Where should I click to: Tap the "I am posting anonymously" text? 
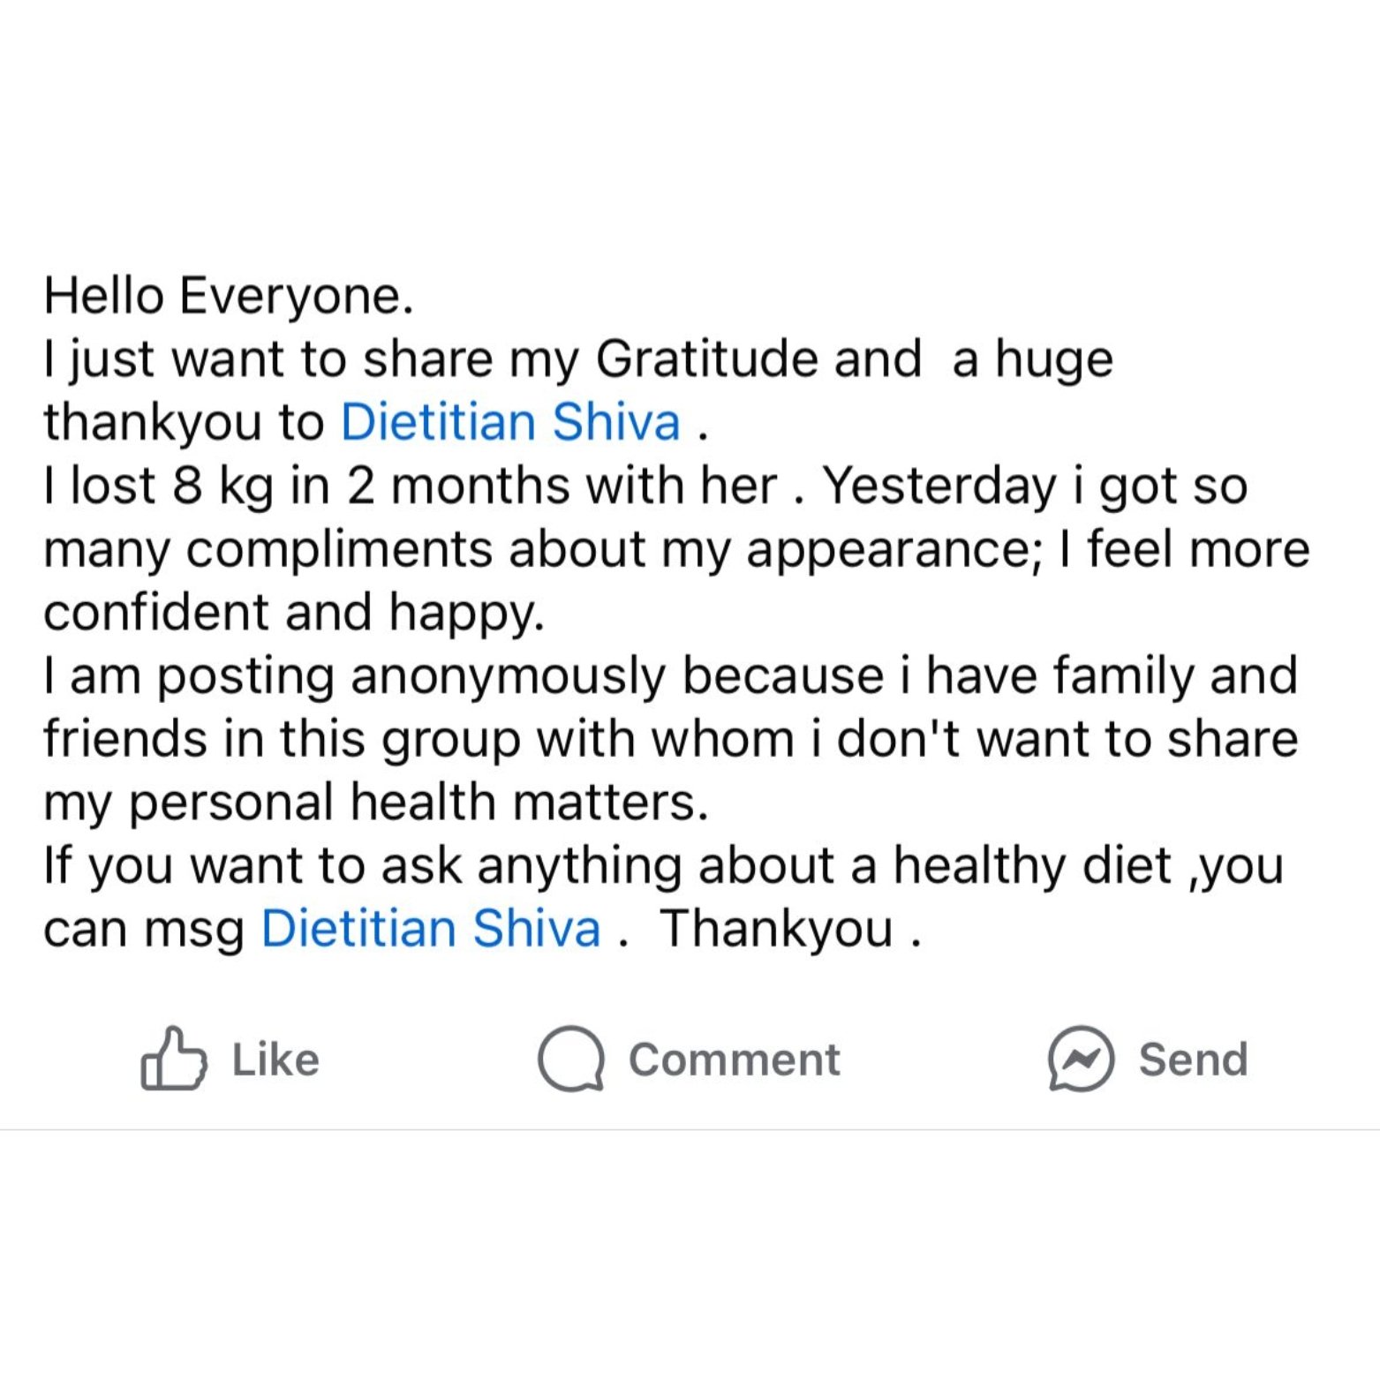(353, 675)
